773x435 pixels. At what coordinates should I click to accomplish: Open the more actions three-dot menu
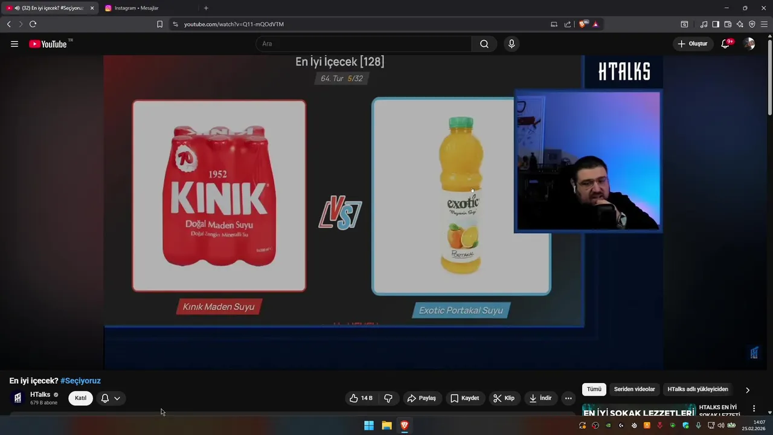[x=568, y=398]
